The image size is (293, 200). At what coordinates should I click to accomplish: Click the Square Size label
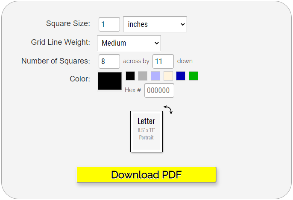(x=68, y=23)
